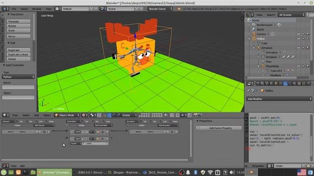Click the properties editor type icon

click(250, 84)
